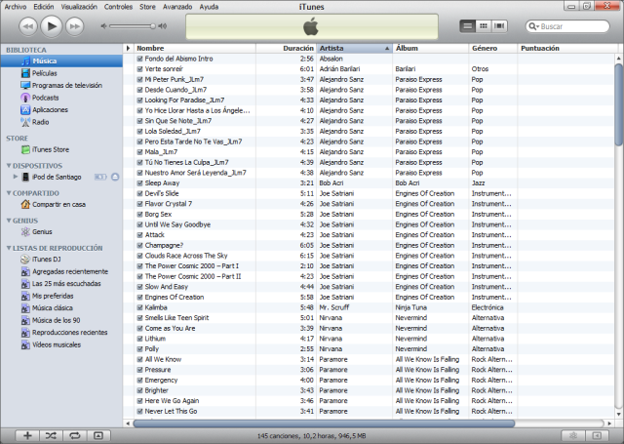
Task: Open Radio in sidebar
Action: pos(35,122)
